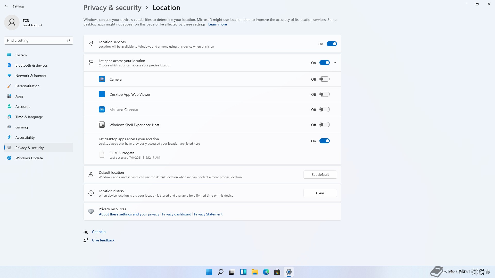
Task: Click the Gaming controller icon
Action: [x=9, y=127]
